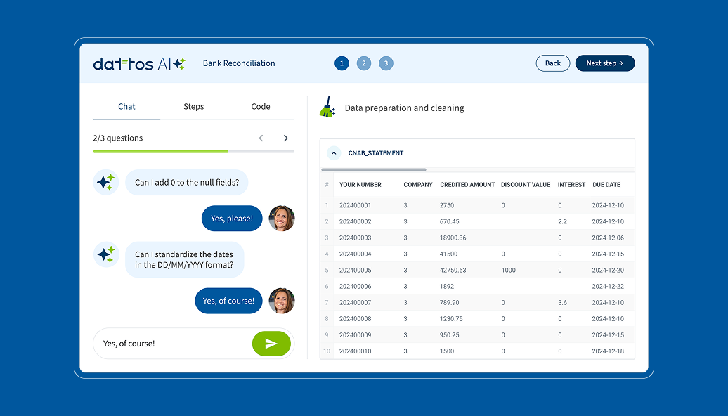Viewport: 728px width, 416px height.
Task: Go to previous question arrow
Action: 261,138
